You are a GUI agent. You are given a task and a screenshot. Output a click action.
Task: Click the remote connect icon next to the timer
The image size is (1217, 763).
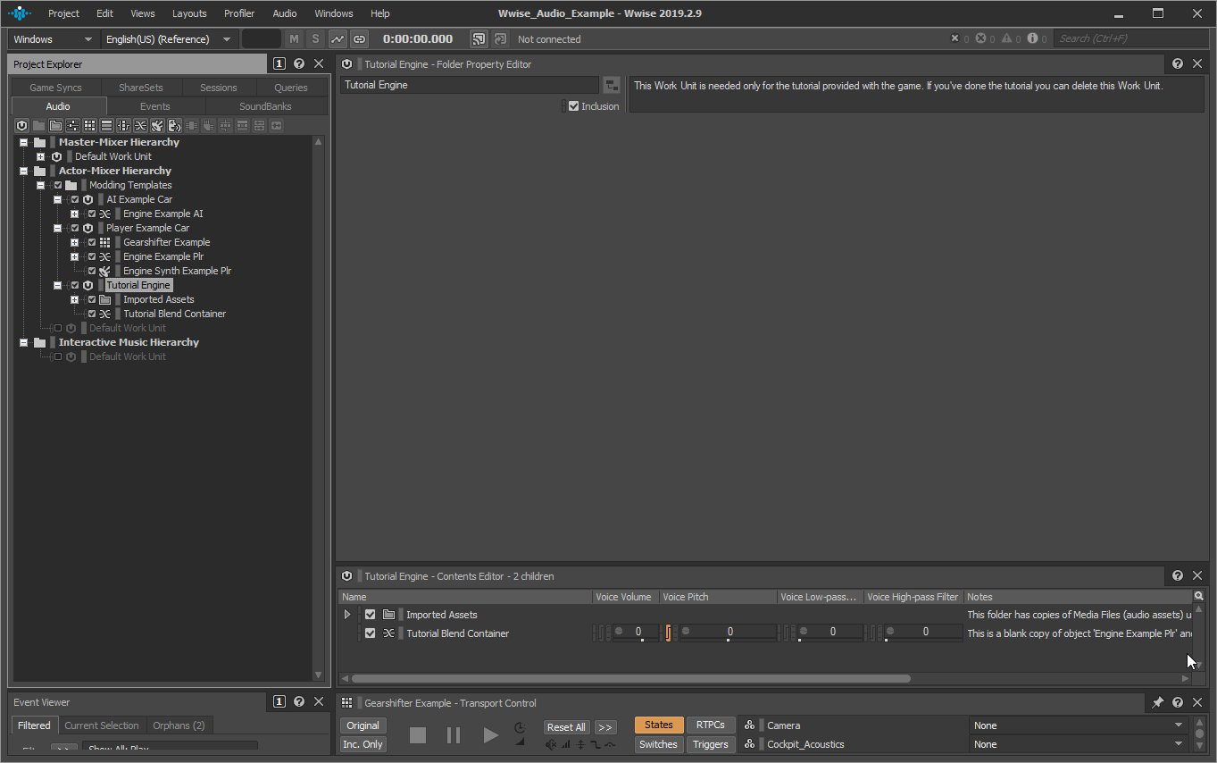pos(479,38)
